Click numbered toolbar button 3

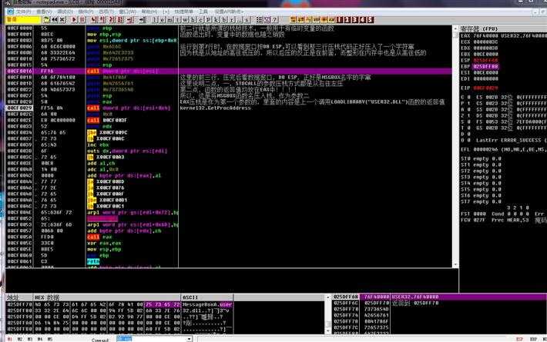click(354, 20)
